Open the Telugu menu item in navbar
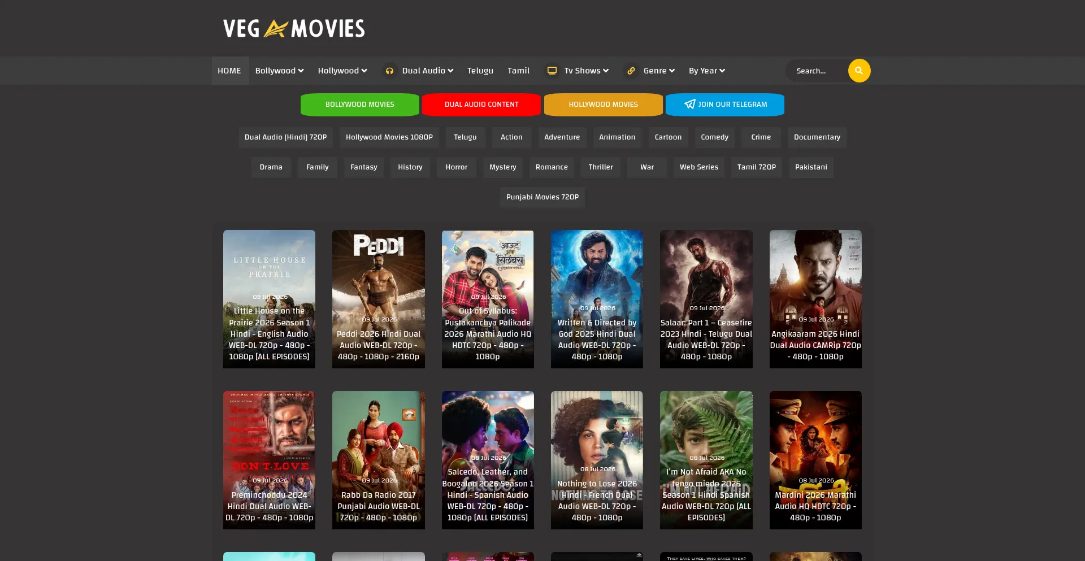The height and width of the screenshot is (561, 1085). click(480, 71)
